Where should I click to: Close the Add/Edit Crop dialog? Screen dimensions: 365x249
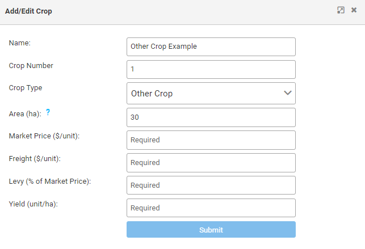[354, 10]
